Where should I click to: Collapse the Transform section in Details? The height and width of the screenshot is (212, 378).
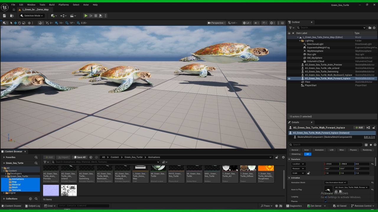pos(289,159)
